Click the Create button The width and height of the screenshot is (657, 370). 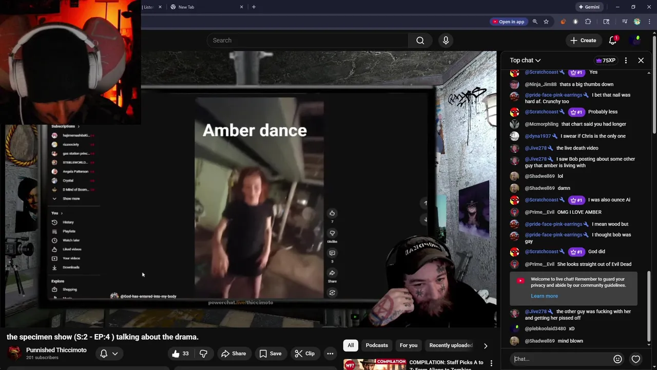583,40
